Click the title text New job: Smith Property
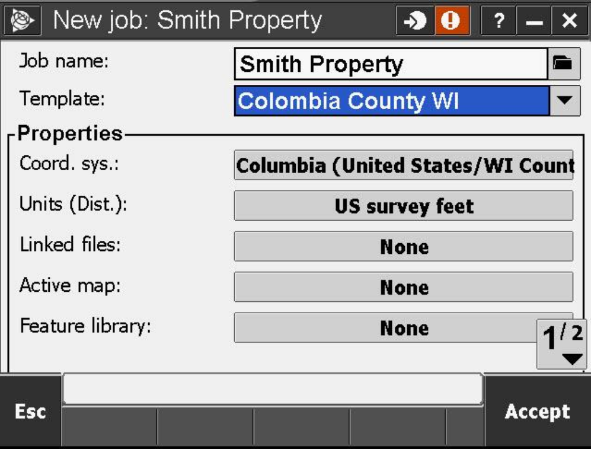The width and height of the screenshot is (591, 449). click(187, 20)
